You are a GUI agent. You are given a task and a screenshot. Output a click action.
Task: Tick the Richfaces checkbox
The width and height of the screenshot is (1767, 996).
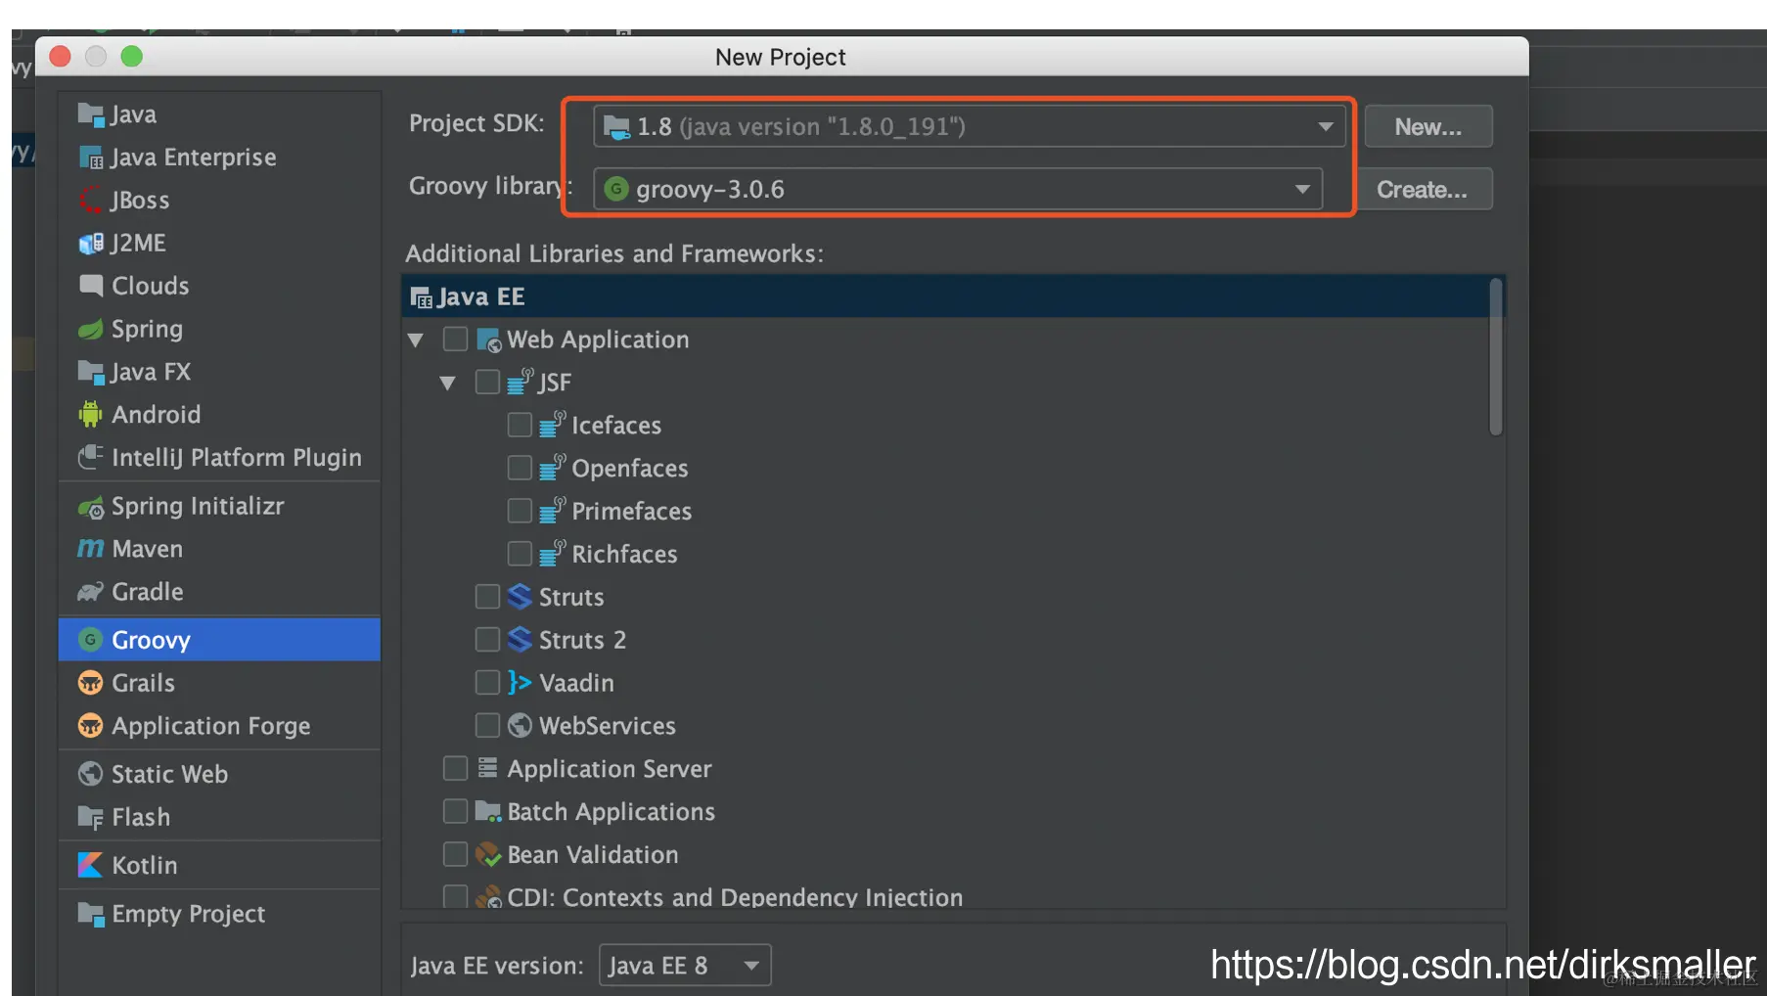520,554
